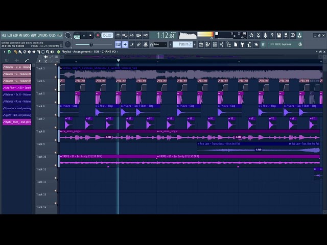Stop playback with the stop button

click(90, 36)
